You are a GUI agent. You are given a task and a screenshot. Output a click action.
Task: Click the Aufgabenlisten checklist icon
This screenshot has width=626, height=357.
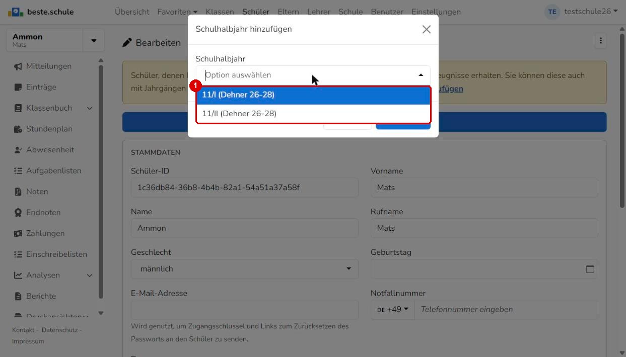coord(18,171)
